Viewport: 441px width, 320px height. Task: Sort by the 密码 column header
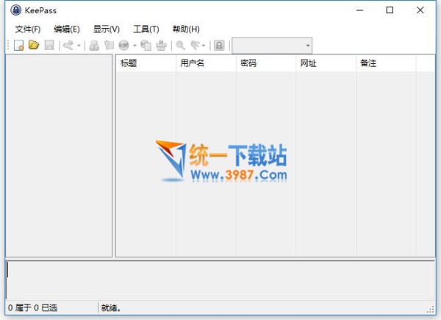[266, 63]
